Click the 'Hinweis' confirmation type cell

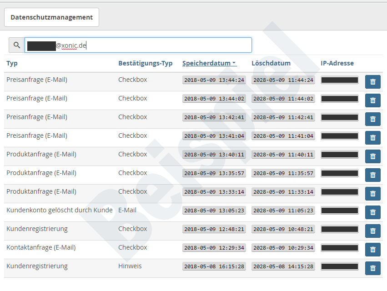click(x=130, y=266)
